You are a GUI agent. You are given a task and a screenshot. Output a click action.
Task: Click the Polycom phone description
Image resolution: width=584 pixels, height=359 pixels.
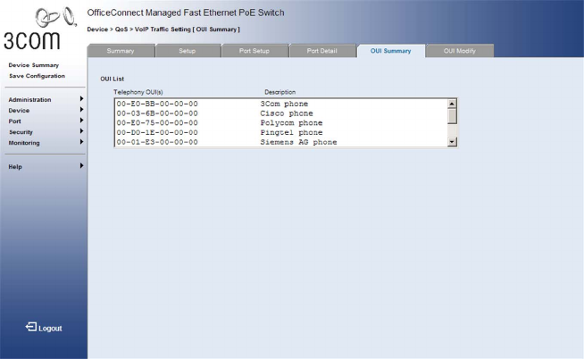point(291,123)
